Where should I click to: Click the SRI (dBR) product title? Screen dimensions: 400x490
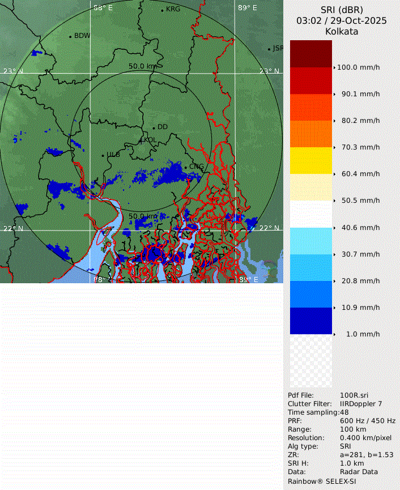[342, 10]
